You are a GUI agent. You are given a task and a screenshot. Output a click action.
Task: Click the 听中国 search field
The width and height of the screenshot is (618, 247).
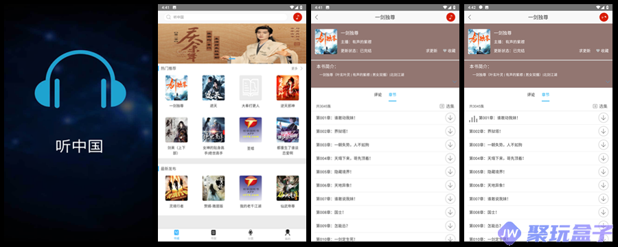226,17
